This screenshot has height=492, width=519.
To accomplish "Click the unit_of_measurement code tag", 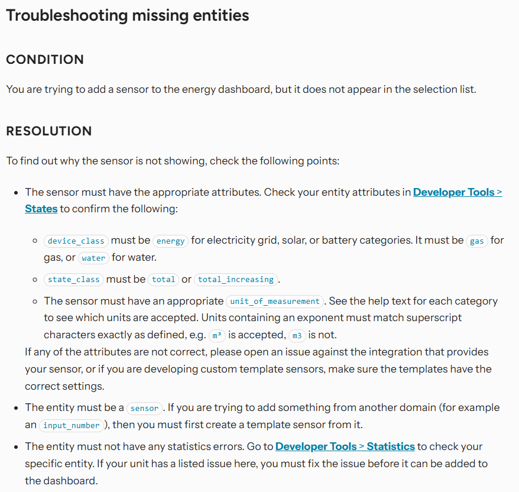I will [275, 302].
